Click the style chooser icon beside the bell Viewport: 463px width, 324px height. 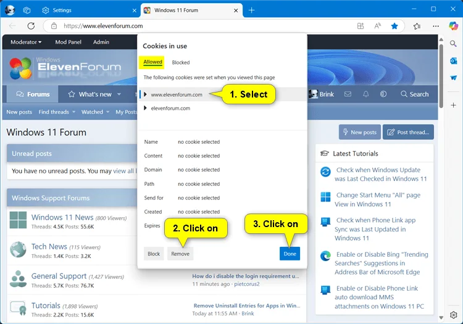pos(383,94)
